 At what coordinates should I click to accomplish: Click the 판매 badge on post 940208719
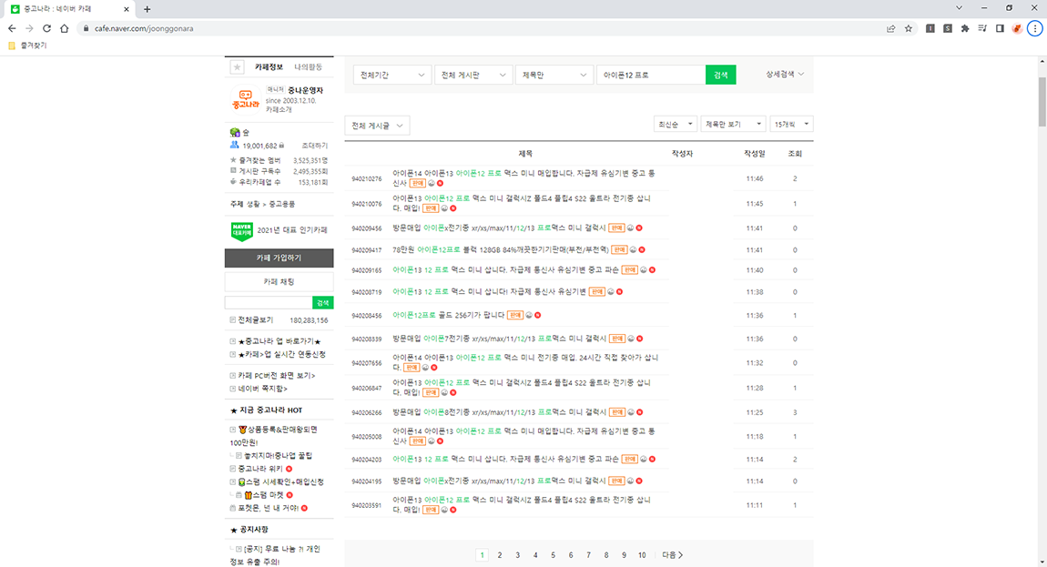[x=597, y=292]
